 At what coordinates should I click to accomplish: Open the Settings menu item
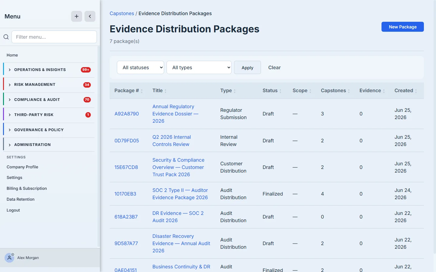[15, 177]
